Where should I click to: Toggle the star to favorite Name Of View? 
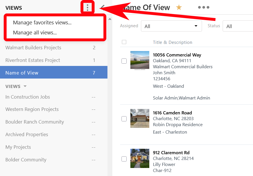click(179, 7)
